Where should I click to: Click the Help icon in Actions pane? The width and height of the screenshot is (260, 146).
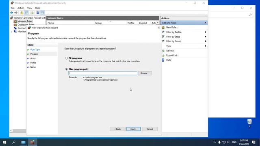coord(163,60)
